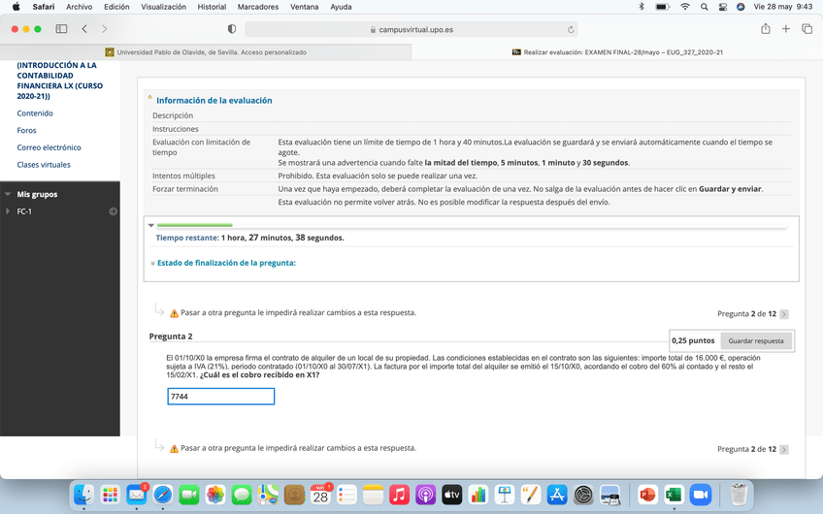
Task: Go back with Safari back arrow
Action: (84, 29)
